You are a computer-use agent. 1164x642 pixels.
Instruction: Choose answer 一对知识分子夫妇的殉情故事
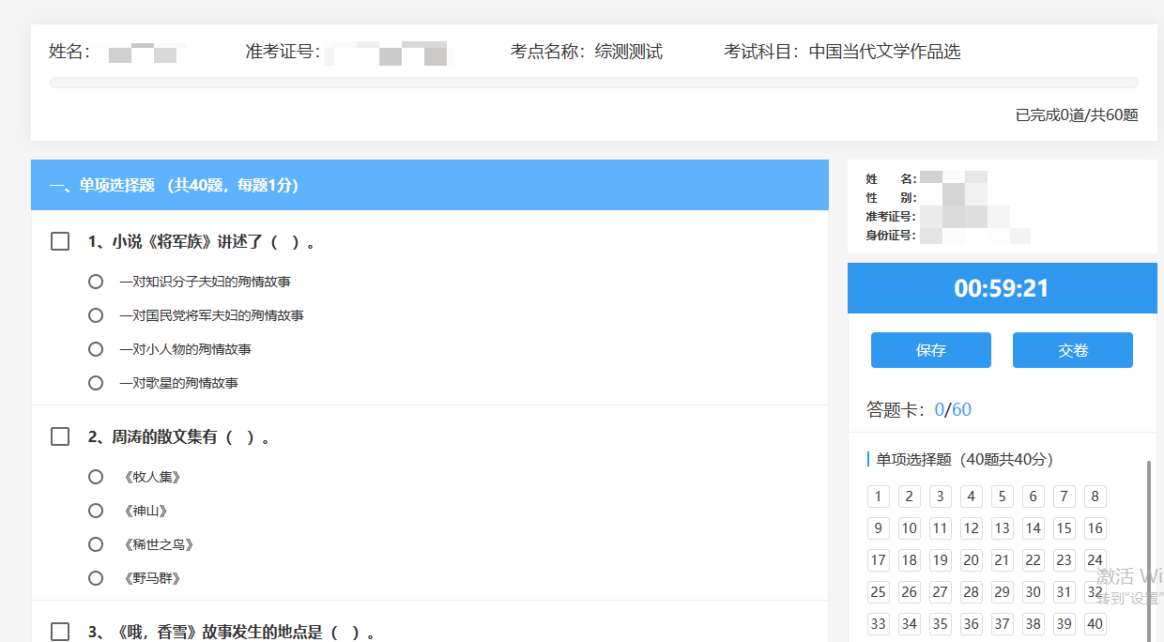[96, 282]
